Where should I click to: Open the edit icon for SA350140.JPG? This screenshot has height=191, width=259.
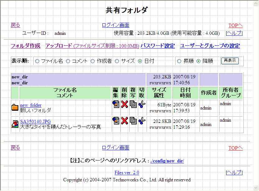coord(116,121)
